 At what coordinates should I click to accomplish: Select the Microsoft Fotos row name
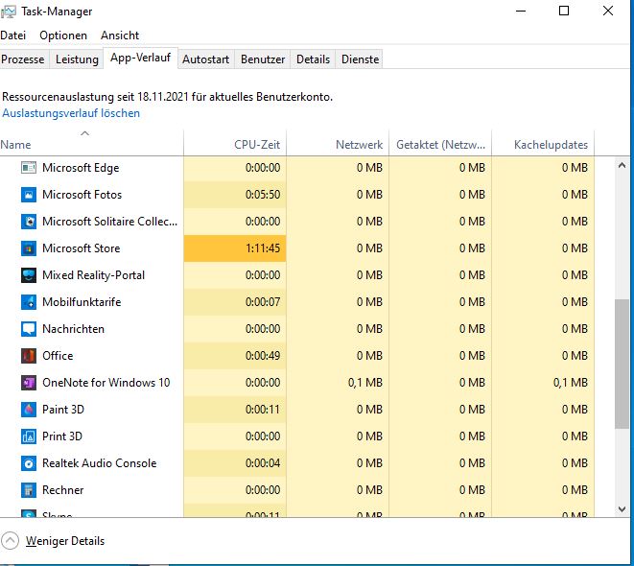[x=82, y=195]
